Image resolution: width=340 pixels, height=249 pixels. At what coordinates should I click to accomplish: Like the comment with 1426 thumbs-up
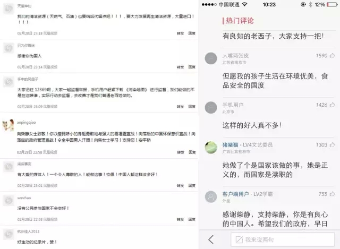pyautogui.click(x=332, y=105)
